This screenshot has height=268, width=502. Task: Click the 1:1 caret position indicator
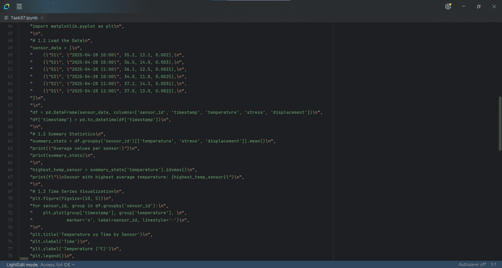(494, 265)
